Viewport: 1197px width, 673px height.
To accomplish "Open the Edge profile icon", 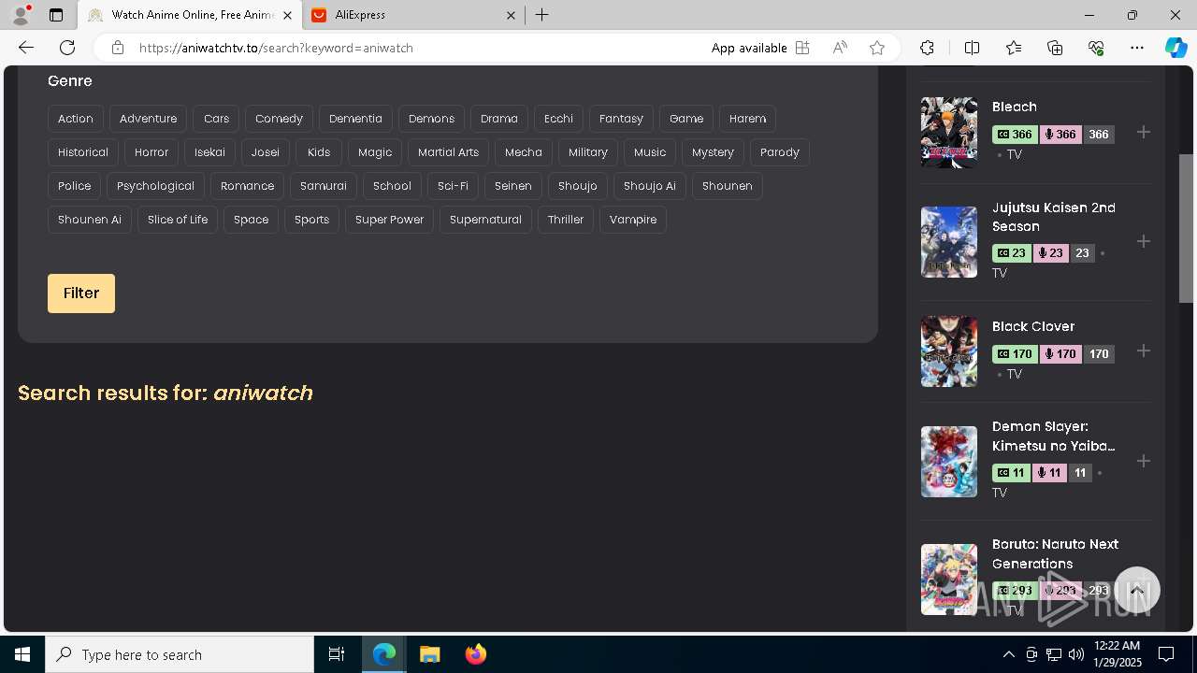I will tap(21, 15).
